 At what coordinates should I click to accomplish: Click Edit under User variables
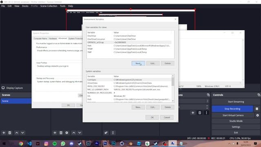click(x=153, y=63)
